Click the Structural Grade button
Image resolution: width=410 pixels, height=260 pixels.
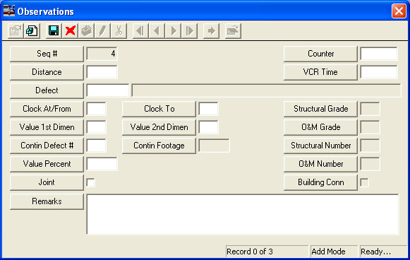(x=320, y=109)
